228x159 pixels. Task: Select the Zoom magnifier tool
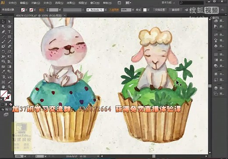point(9,87)
